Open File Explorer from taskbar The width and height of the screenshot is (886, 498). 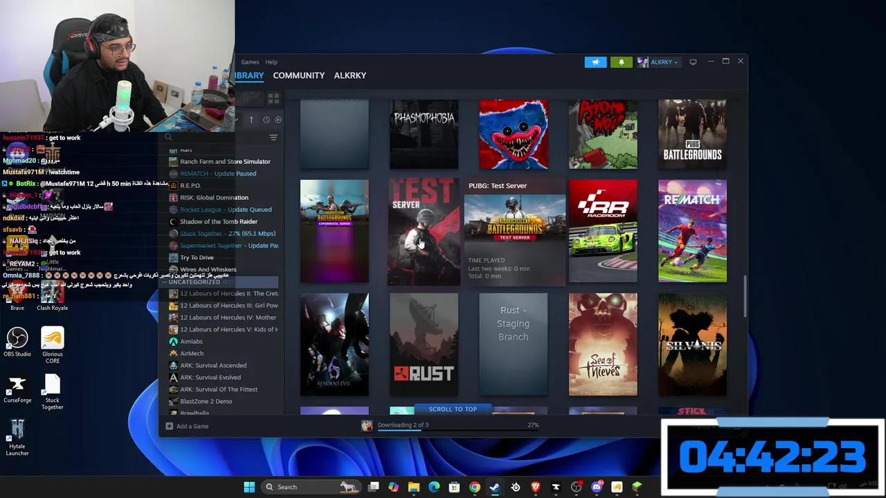tap(413, 487)
